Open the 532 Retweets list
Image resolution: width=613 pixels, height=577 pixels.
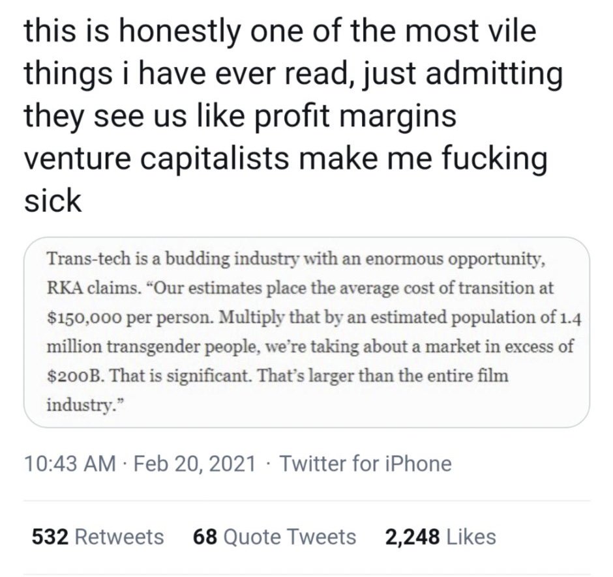coord(97,537)
